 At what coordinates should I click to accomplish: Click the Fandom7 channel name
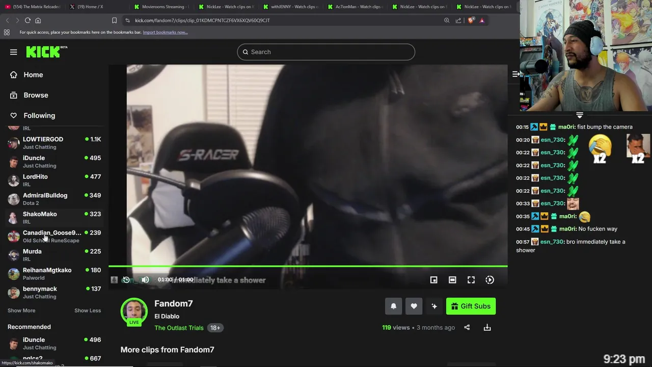(174, 304)
